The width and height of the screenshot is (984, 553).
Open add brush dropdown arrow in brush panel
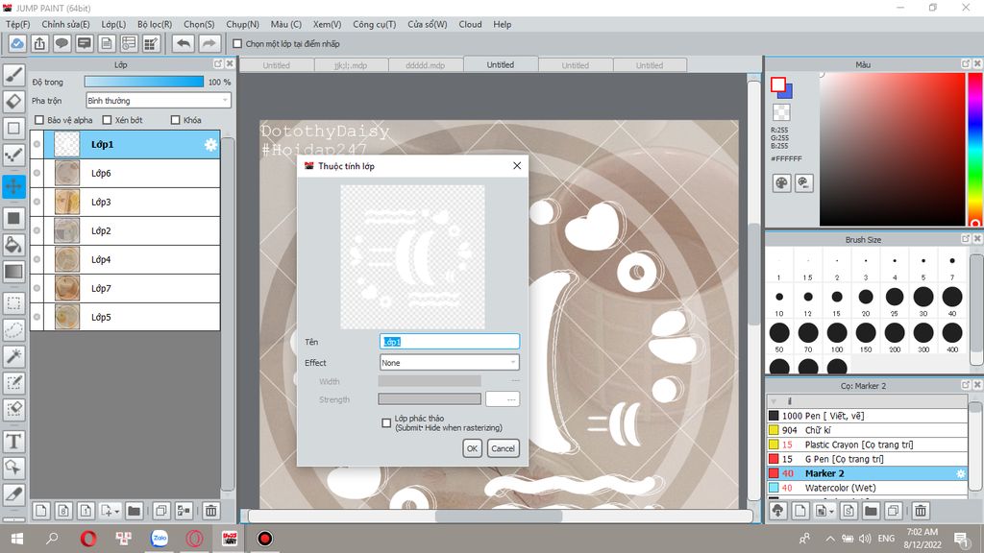[x=831, y=512]
